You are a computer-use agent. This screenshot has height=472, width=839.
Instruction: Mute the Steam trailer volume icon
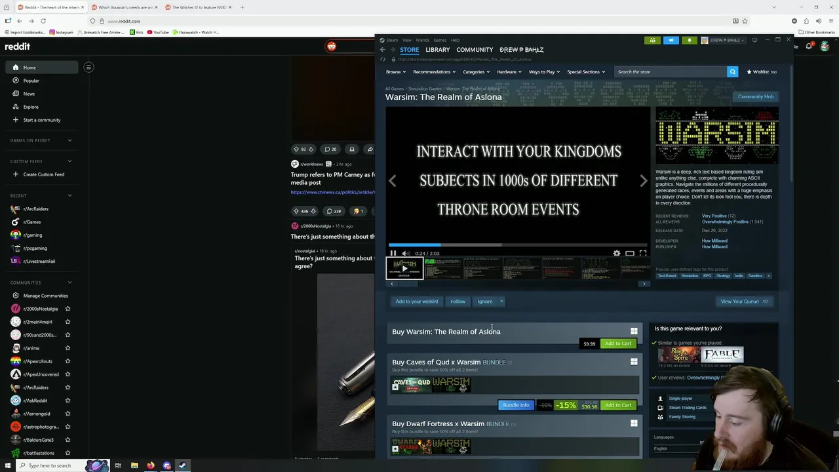(406, 253)
